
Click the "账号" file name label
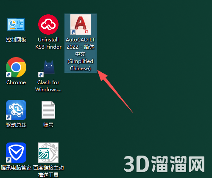point(48,125)
